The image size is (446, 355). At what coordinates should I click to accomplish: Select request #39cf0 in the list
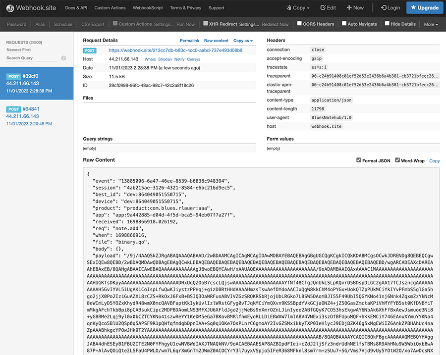37,83
